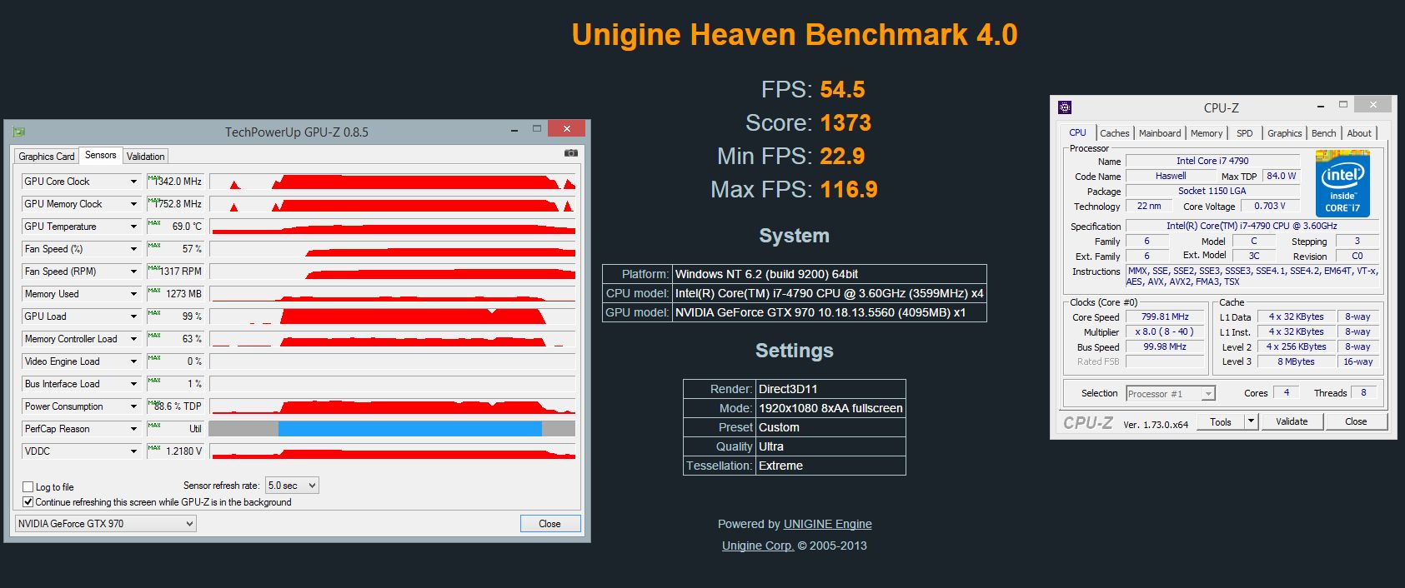This screenshot has height=588, width=1405.
Task: Click the CPU-Z Close button
Action: click(1356, 421)
